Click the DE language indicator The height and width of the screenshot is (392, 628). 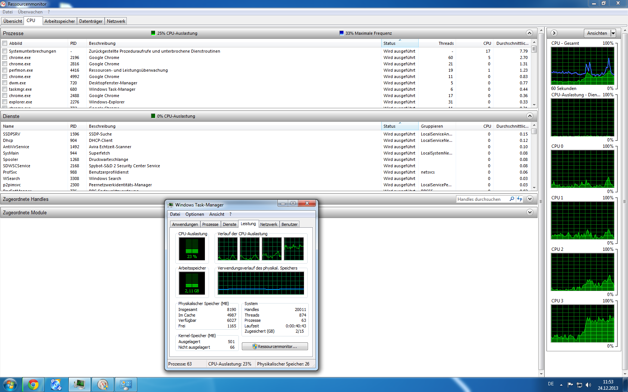point(551,384)
